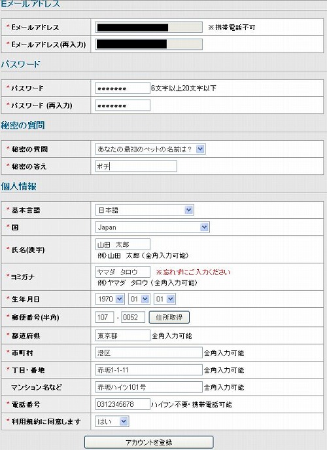
Task: Open the 国 Japan country dropdown
Action: (204, 227)
